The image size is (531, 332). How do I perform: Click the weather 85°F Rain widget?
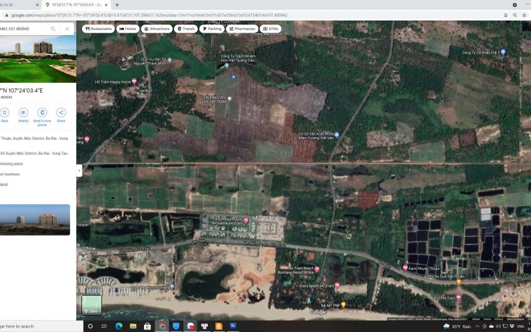(x=457, y=326)
